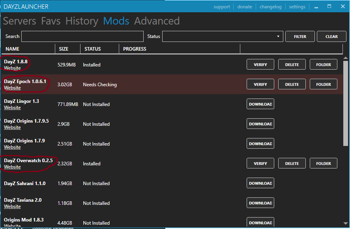Maximize the DayZ Launcher window
350x229 pixels.
click(329, 6)
